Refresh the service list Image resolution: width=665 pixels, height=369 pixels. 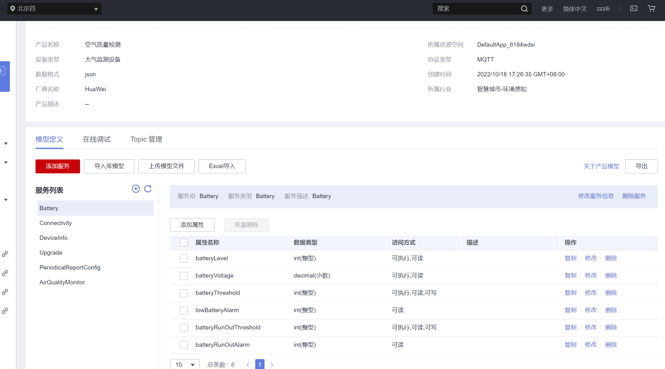click(148, 189)
